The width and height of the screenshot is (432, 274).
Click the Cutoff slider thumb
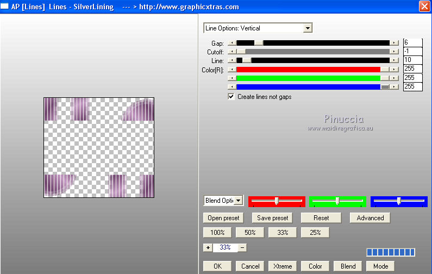point(241,52)
